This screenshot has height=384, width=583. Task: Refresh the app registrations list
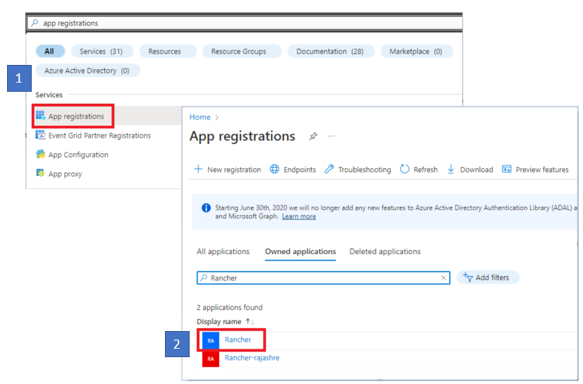(418, 169)
